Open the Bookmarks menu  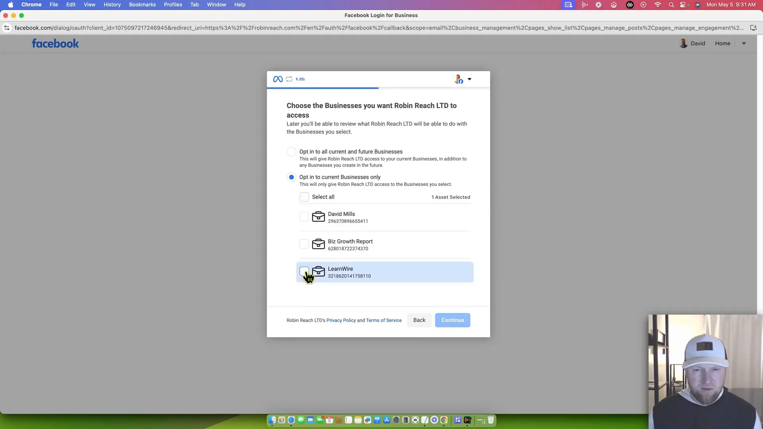point(142,5)
